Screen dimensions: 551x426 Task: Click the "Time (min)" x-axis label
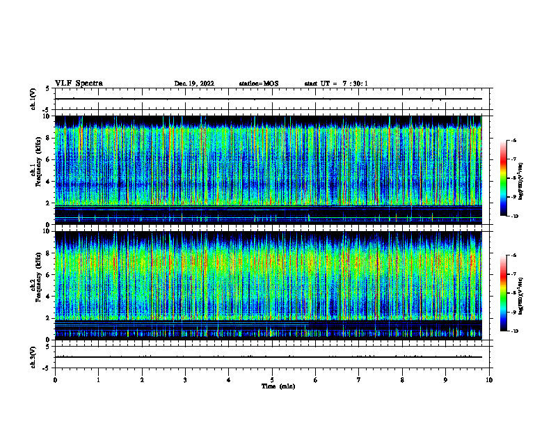click(x=278, y=386)
